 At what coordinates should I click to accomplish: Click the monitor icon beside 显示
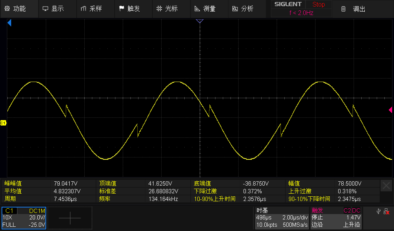pos(45,9)
